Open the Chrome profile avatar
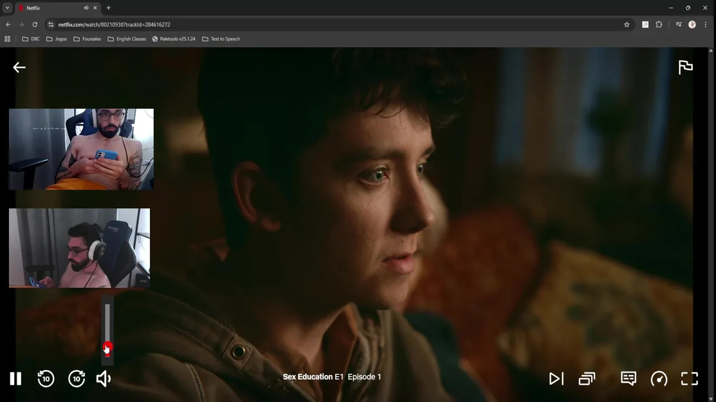Image resolution: width=716 pixels, height=402 pixels. tap(692, 25)
